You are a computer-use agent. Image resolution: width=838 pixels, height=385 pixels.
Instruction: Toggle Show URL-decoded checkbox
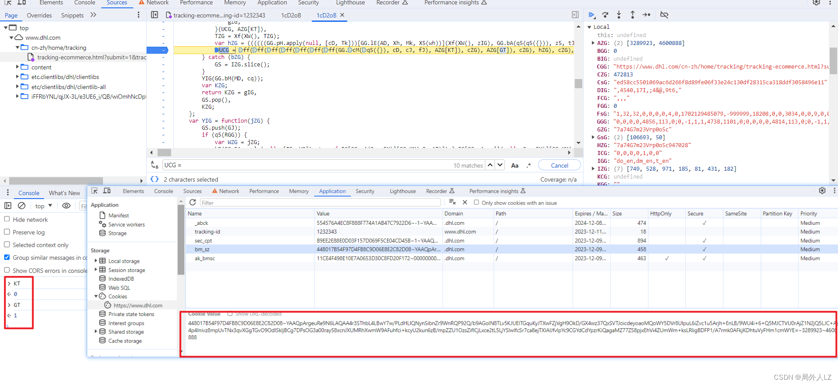click(230, 314)
